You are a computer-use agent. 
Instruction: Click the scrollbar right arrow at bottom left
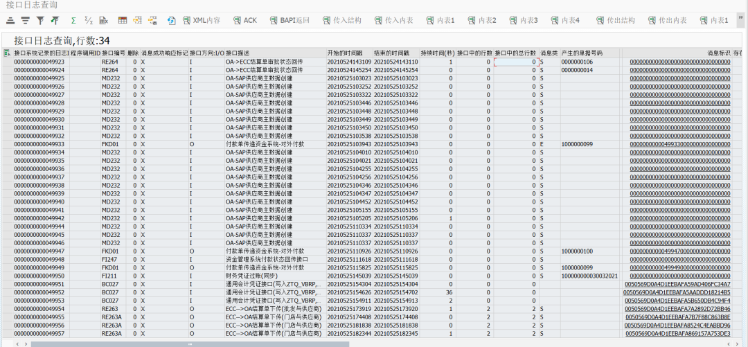[26, 344]
